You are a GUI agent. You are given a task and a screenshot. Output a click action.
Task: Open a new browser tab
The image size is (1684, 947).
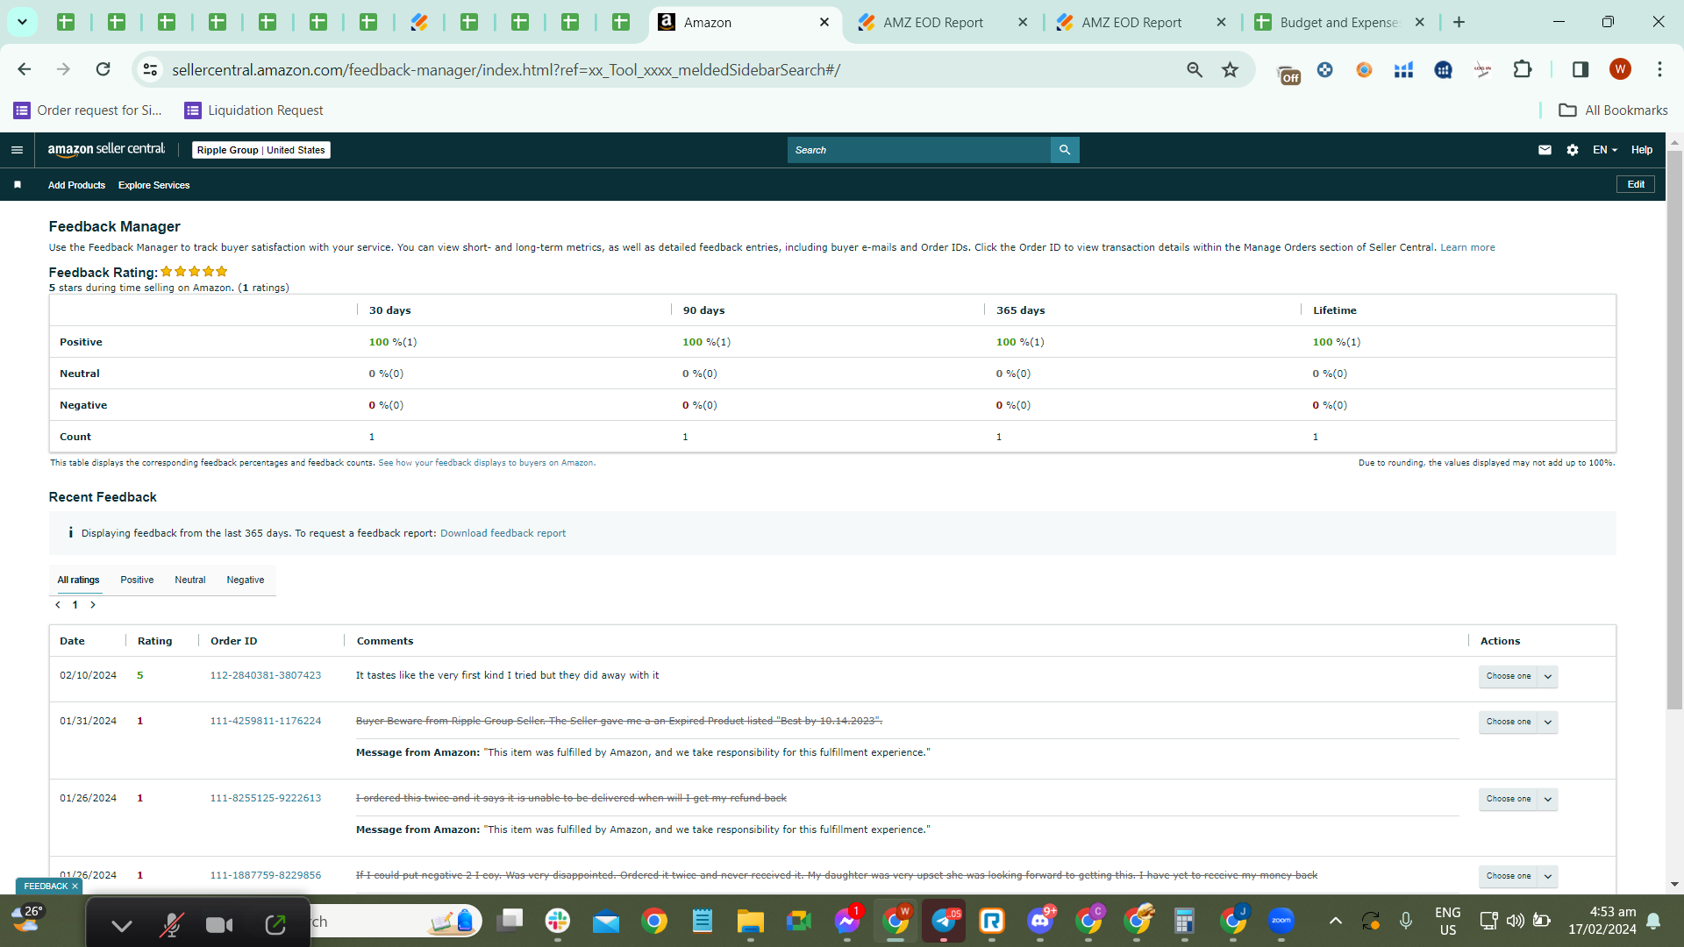pyautogui.click(x=1459, y=22)
